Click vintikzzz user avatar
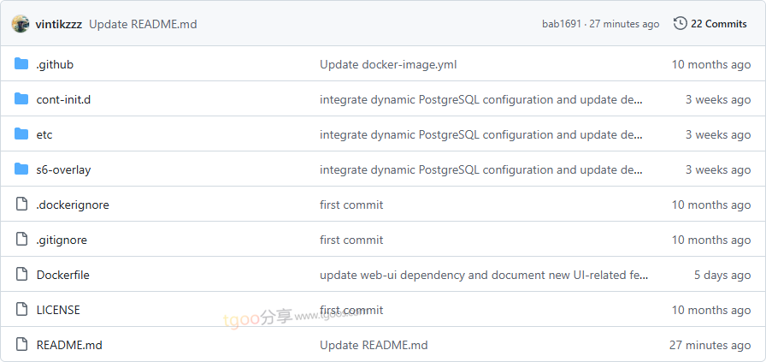 pyautogui.click(x=21, y=24)
